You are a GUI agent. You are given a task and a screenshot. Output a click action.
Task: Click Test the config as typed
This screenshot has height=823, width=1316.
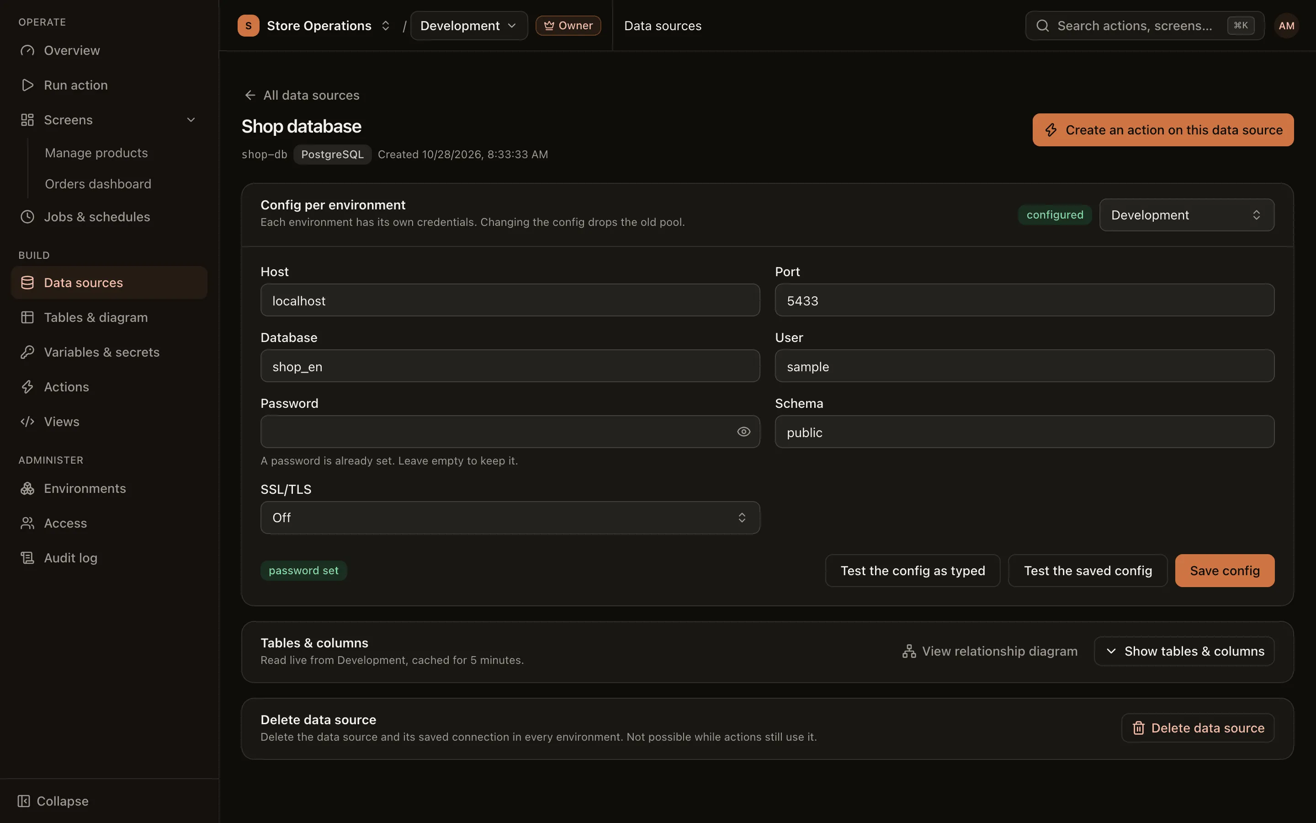[x=913, y=571]
